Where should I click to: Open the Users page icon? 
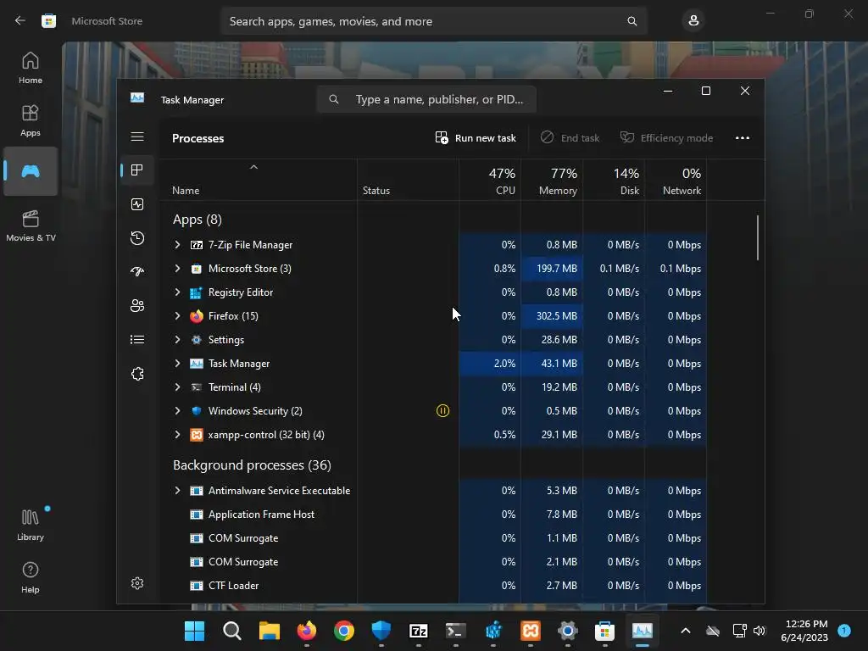(x=137, y=305)
